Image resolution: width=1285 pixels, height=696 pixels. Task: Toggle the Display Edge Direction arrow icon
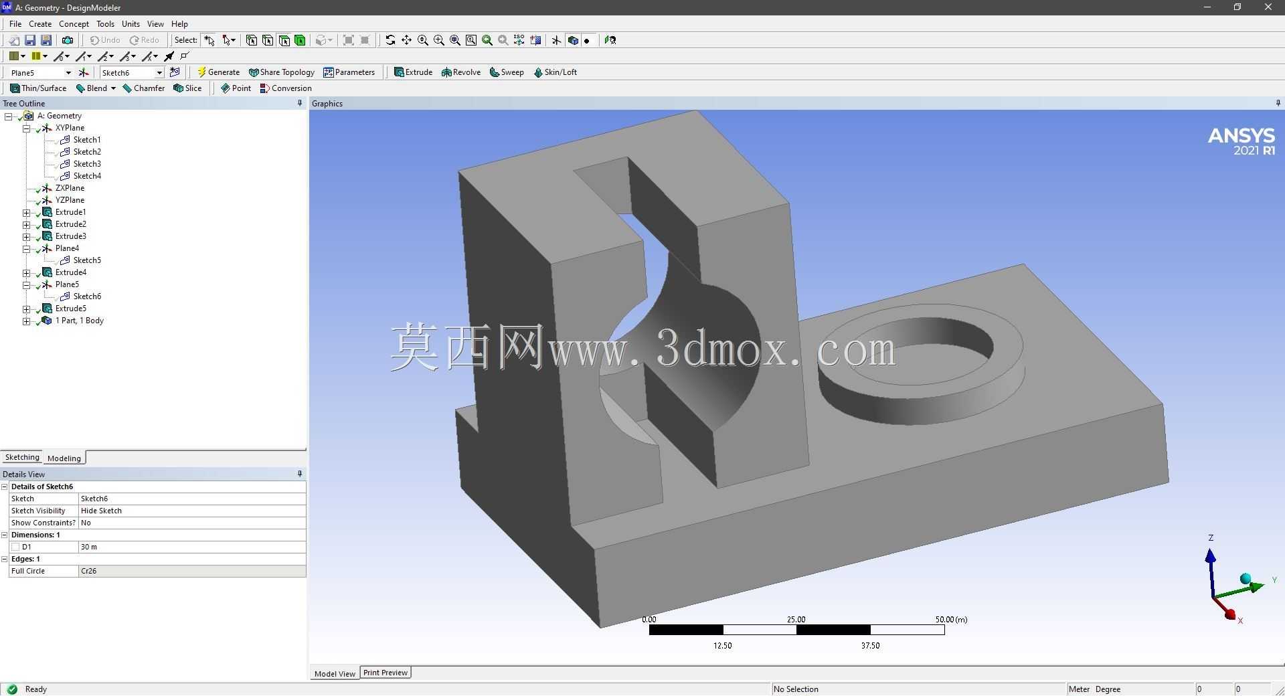(x=169, y=56)
